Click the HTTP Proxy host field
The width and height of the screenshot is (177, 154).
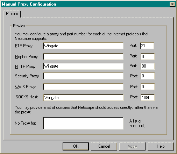(83, 66)
